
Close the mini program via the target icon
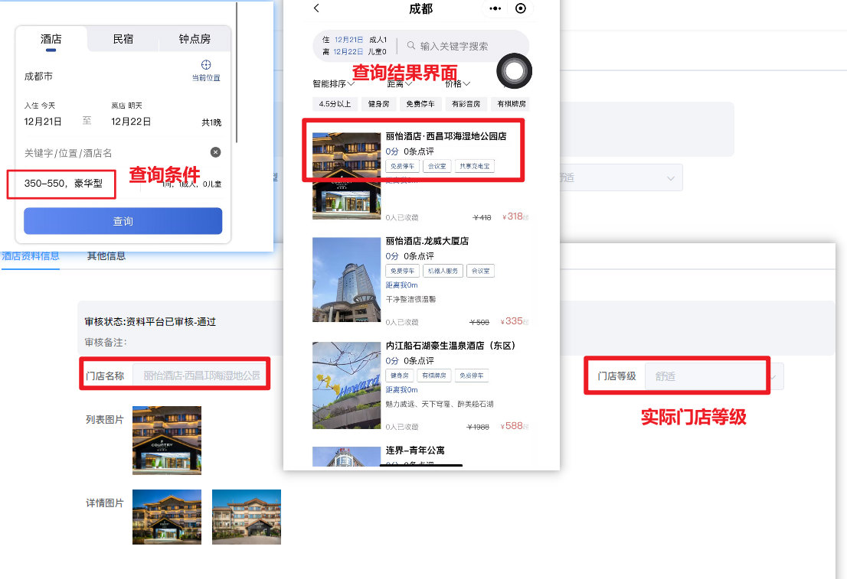point(520,8)
